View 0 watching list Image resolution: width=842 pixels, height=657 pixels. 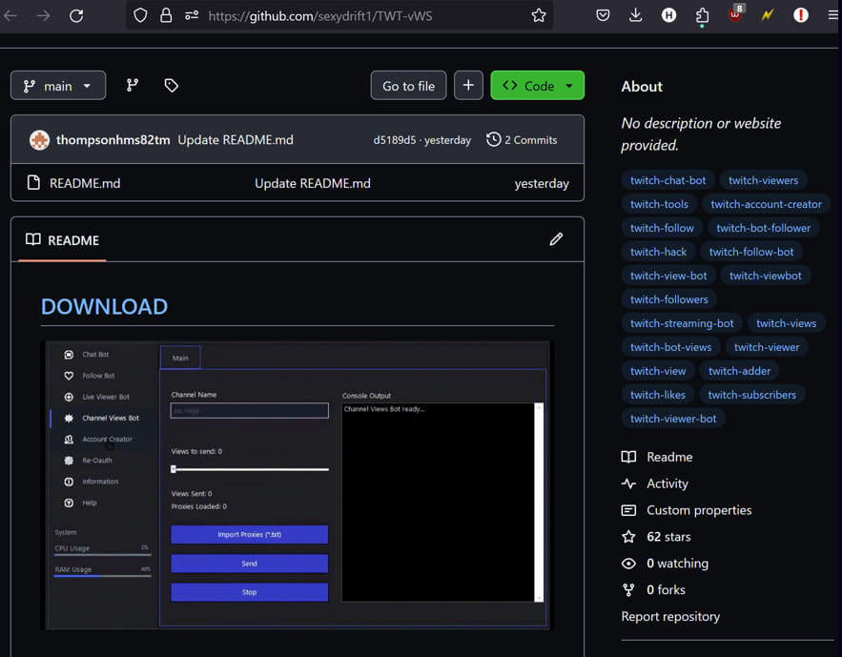[x=677, y=563]
